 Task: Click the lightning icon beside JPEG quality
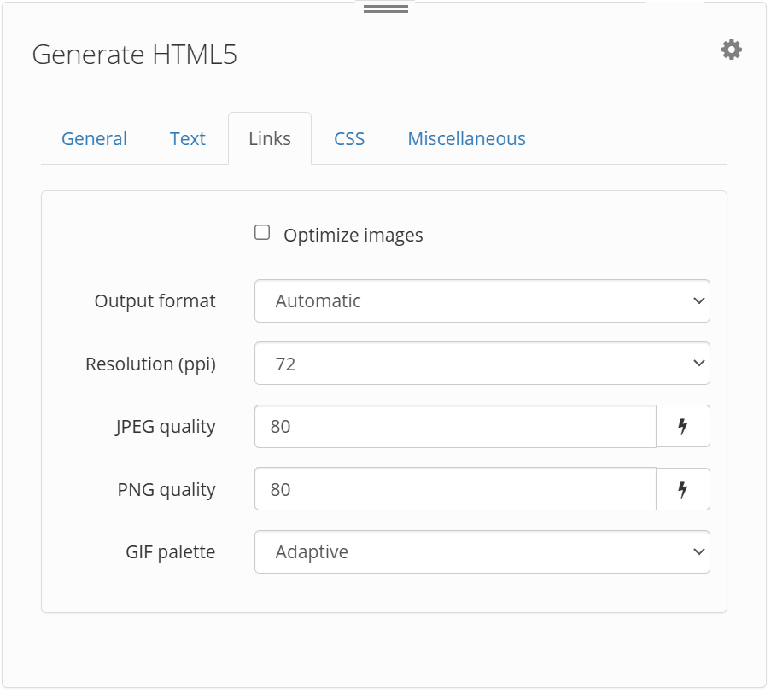pyautogui.click(x=681, y=426)
